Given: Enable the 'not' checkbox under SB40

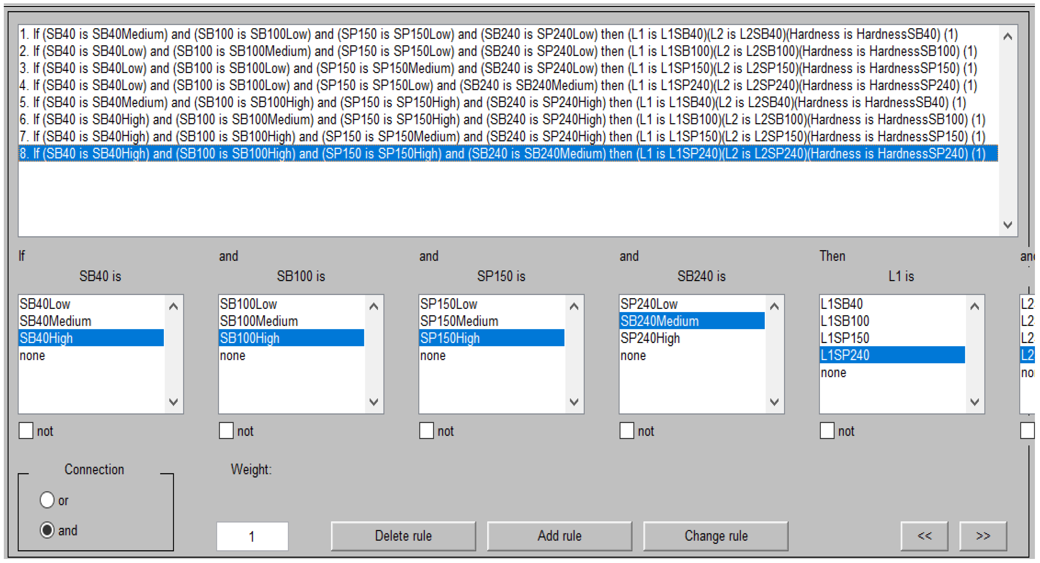Looking at the screenshot, I should coord(26,431).
